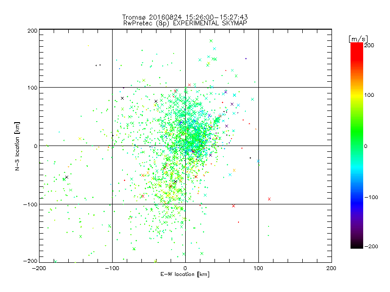Image resolution: width=390 pixels, height=292 pixels.
Task: Click the x-axis tick label '0'
Action: (185, 268)
